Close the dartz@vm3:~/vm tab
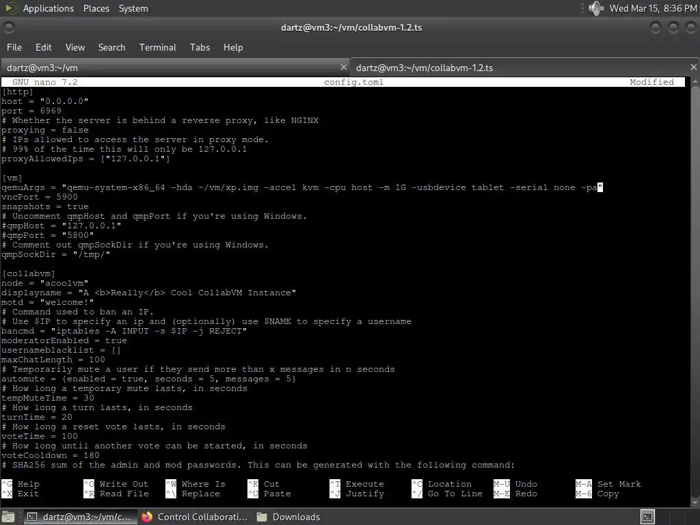The image size is (700, 525). click(343, 68)
